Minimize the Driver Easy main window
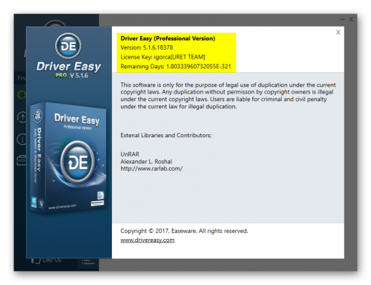Viewport: 371px width, 285px height. 342,19
